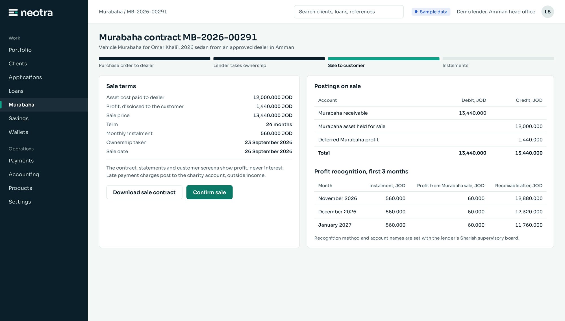Focus the search clients, loans, references field

349,12
